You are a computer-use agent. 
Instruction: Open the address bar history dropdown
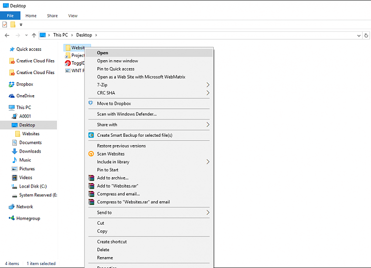coord(359,36)
